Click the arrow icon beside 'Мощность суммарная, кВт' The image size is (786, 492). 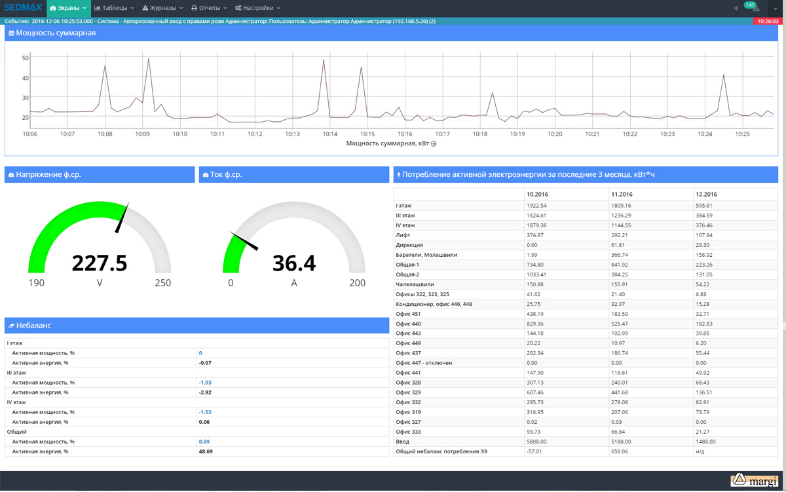(x=434, y=143)
